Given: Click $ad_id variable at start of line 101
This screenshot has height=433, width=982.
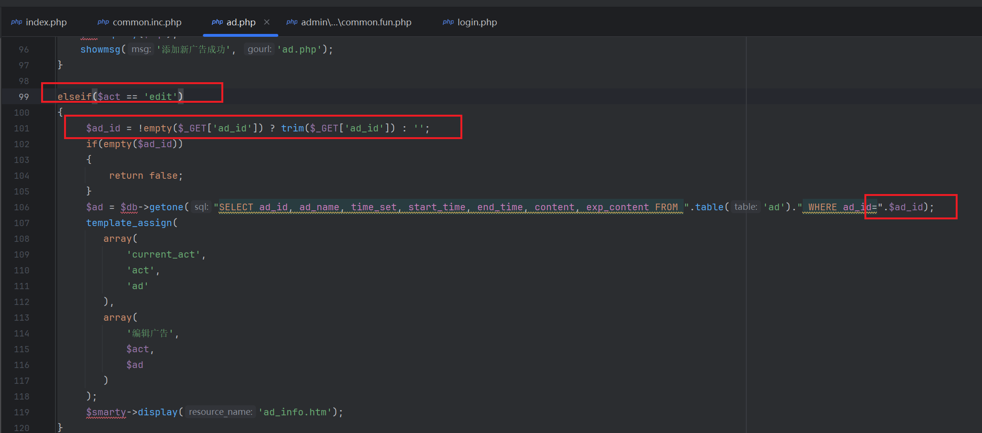Looking at the screenshot, I should pyautogui.click(x=103, y=128).
